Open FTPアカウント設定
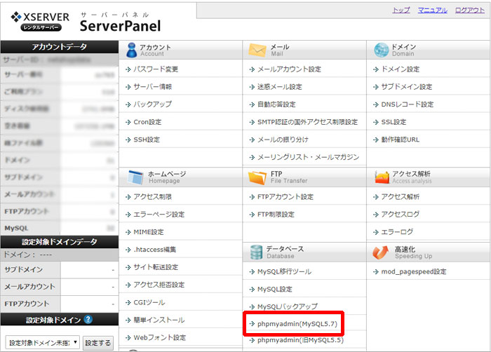Viewport: 491px width, 352px height. click(x=285, y=196)
